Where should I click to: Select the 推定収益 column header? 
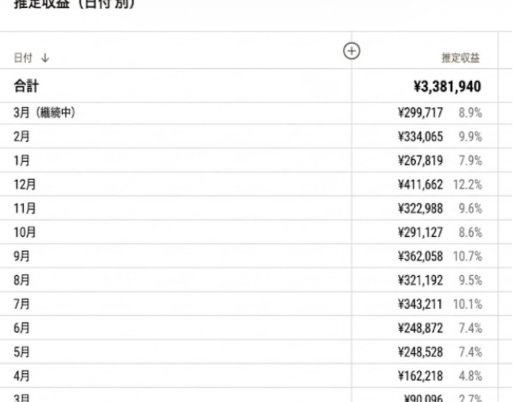click(460, 58)
